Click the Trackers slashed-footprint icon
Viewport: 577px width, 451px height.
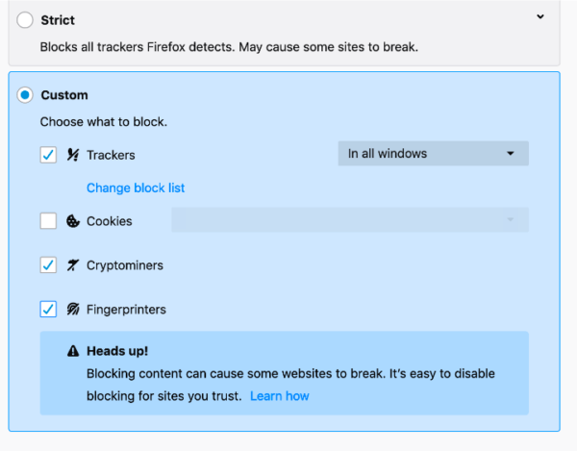point(73,155)
